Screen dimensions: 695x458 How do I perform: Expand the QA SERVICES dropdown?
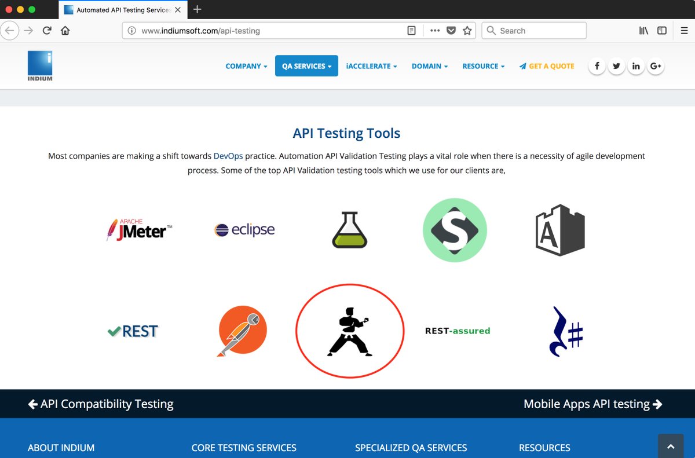coord(306,66)
